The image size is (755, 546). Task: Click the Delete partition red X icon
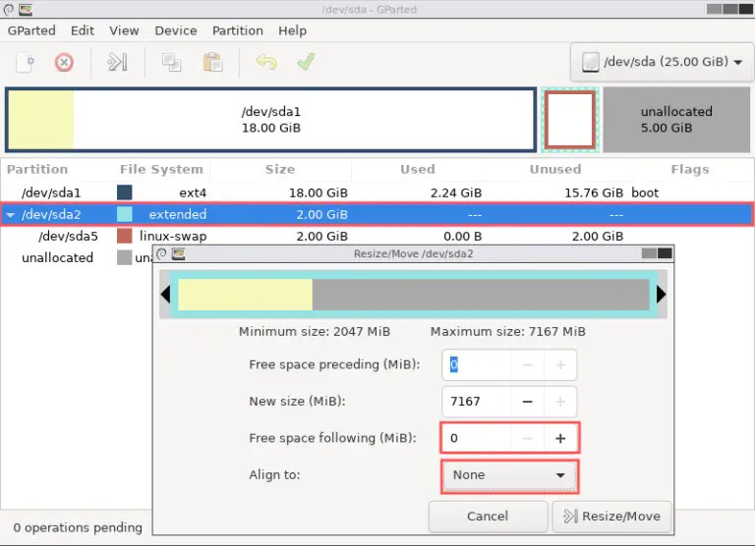64,63
